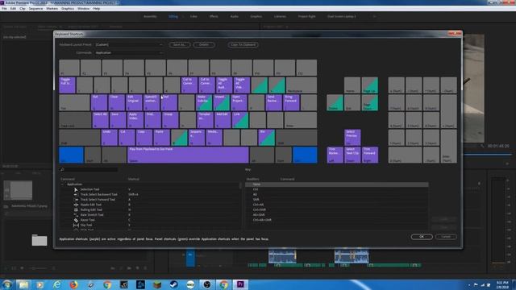Open Steam from the taskbar
Screen dimensions: 516x290
[x=174, y=284]
